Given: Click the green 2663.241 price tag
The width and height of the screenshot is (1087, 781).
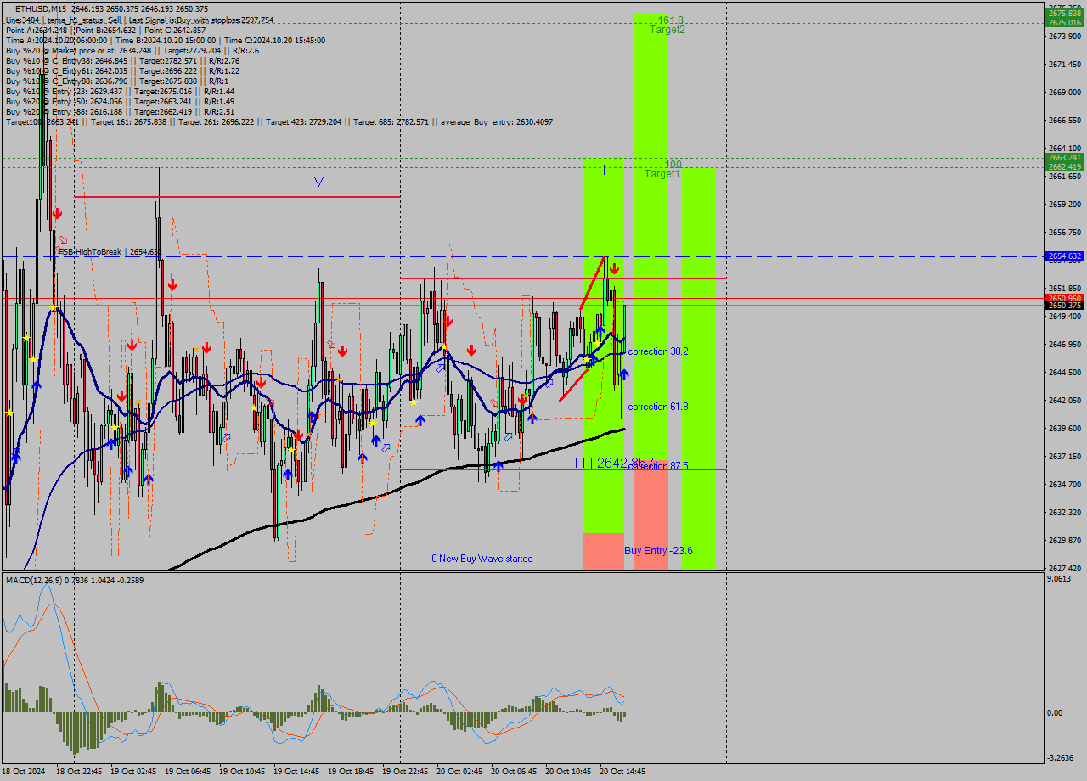Looking at the screenshot, I should click(1065, 158).
